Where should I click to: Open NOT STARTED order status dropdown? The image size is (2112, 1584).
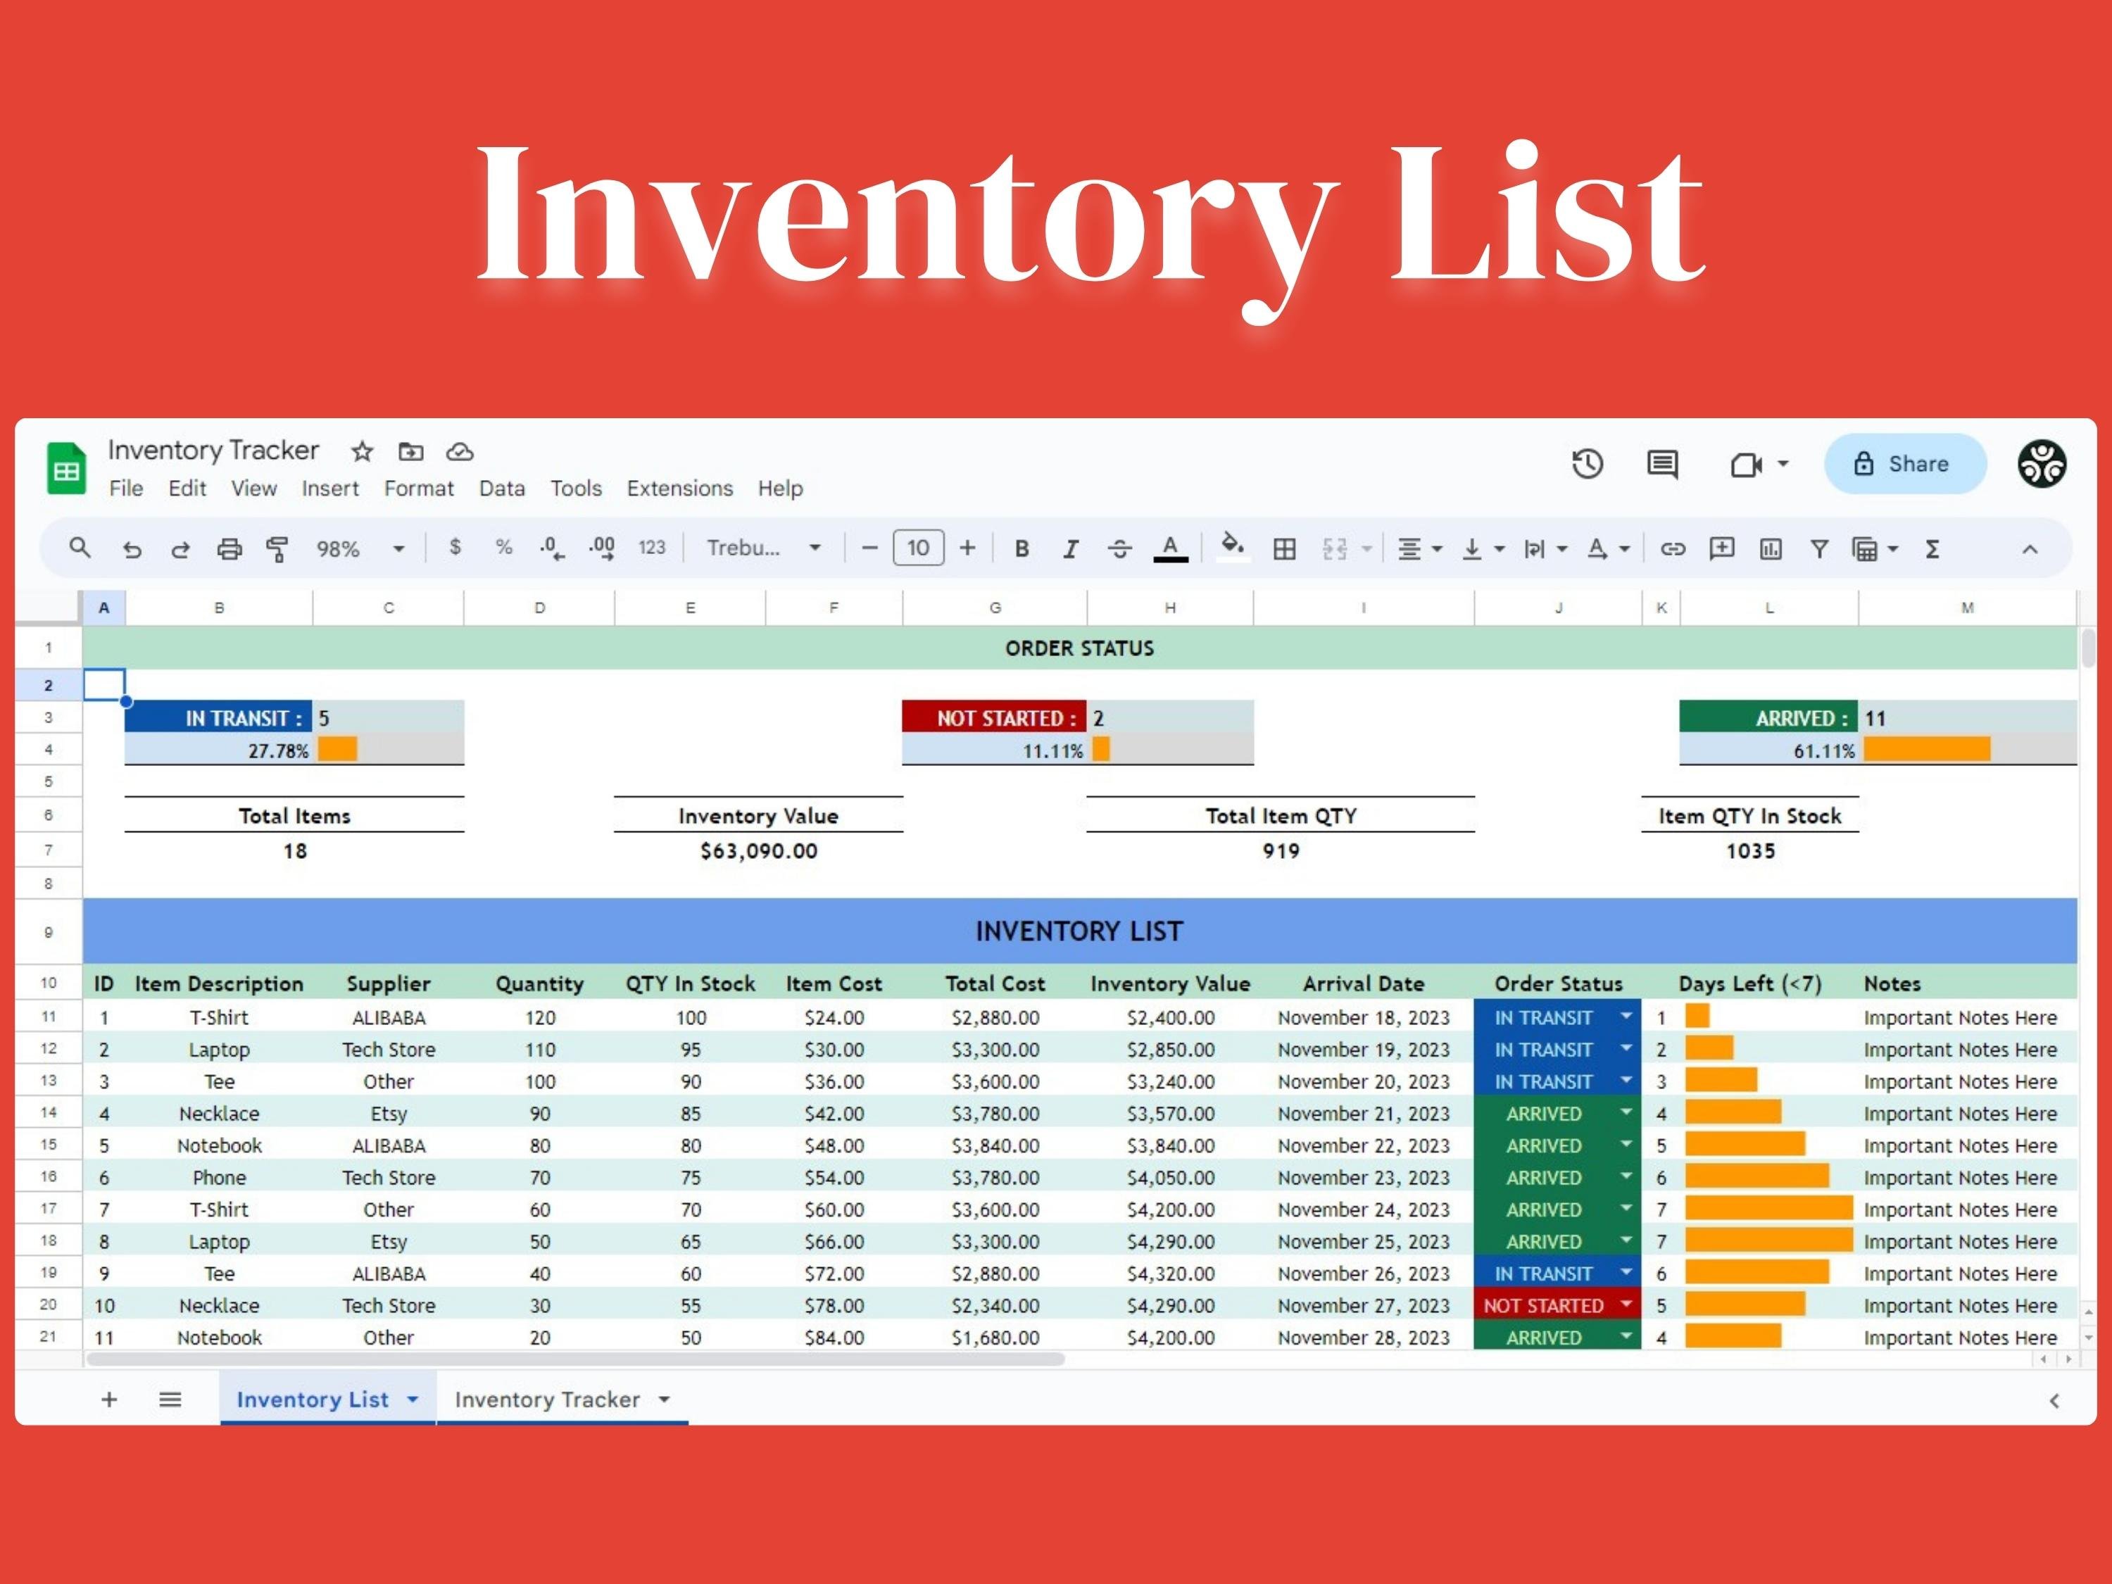tap(1626, 1305)
